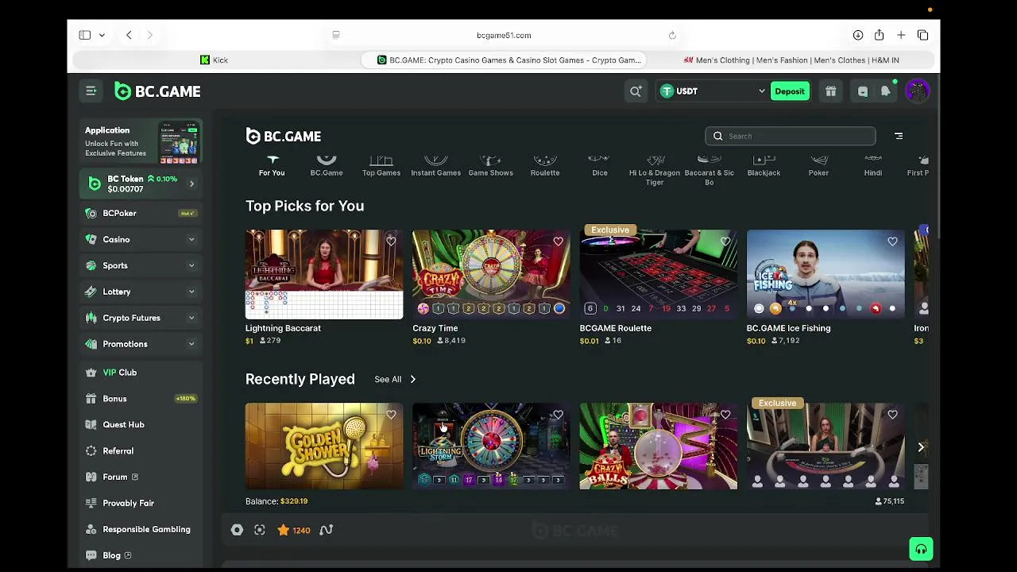Image resolution: width=1017 pixels, height=572 pixels.
Task: Open the USDT currency dropdown
Action: click(713, 91)
